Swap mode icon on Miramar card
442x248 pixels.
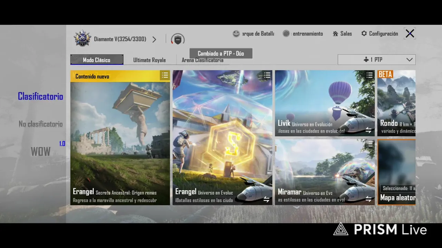pos(368,199)
